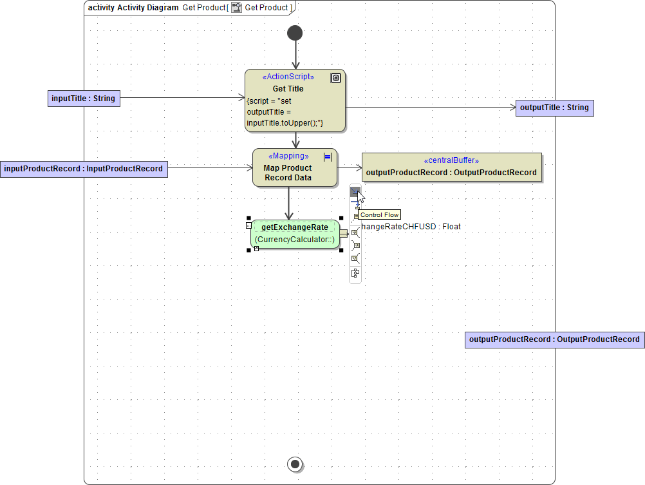This screenshot has height=485, width=645.
Task: Click the inputProductRecord : InputProductRecord node
Action: coord(84,168)
